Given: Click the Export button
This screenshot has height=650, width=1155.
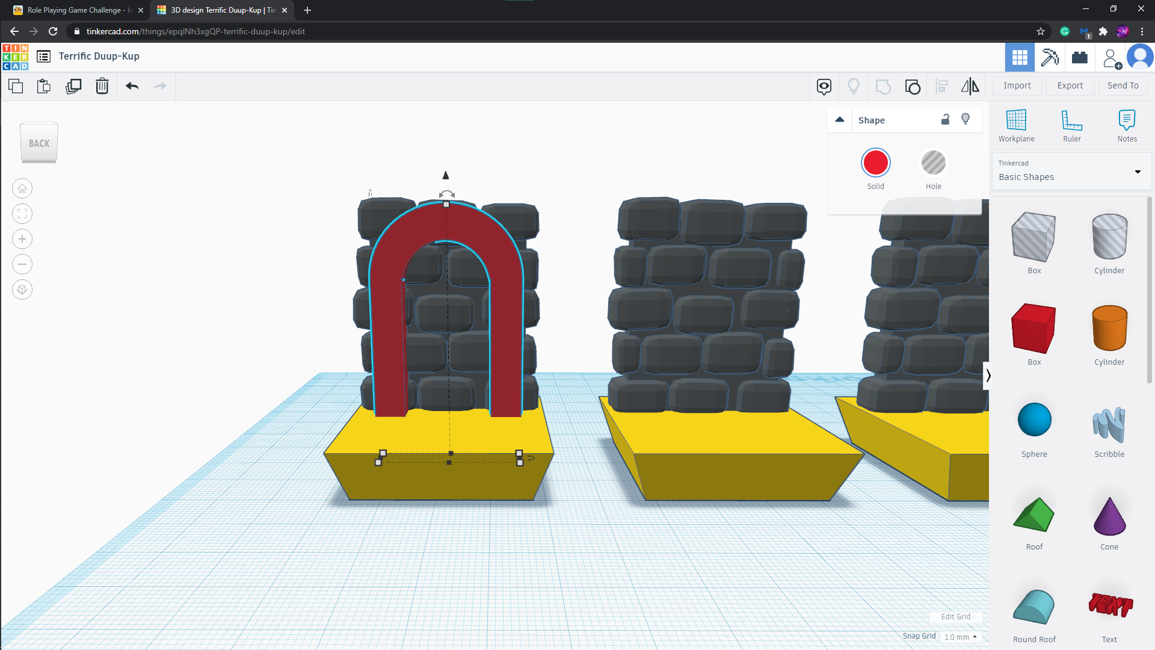Looking at the screenshot, I should point(1070,86).
